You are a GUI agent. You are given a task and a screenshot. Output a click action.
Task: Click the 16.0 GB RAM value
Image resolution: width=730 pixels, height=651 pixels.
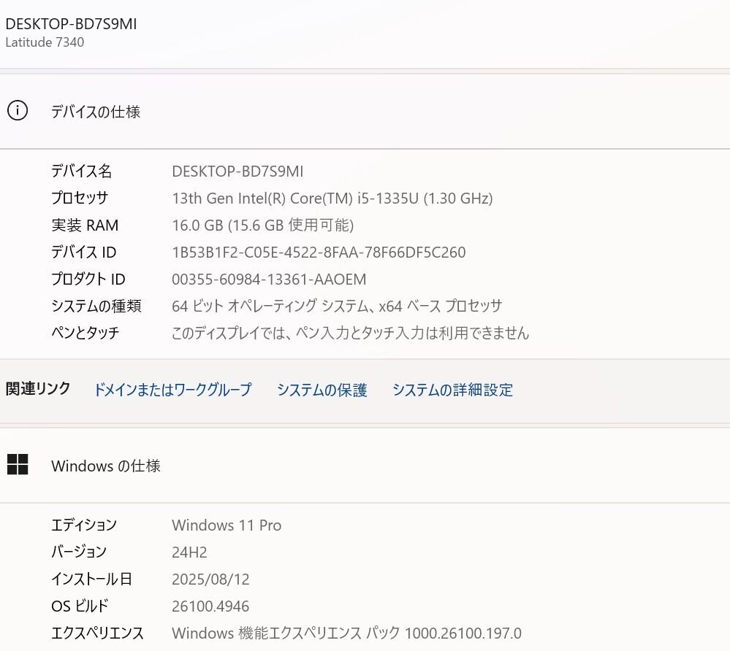pos(262,226)
